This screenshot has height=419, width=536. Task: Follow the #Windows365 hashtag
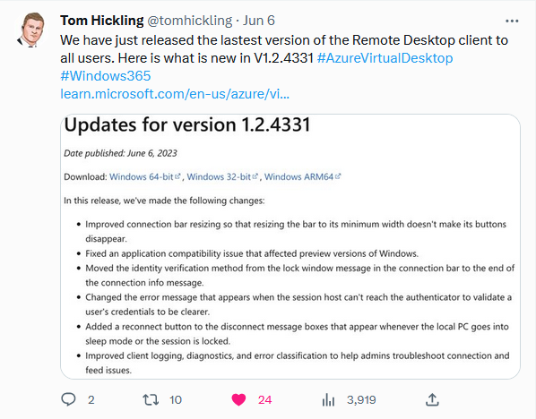coord(105,76)
